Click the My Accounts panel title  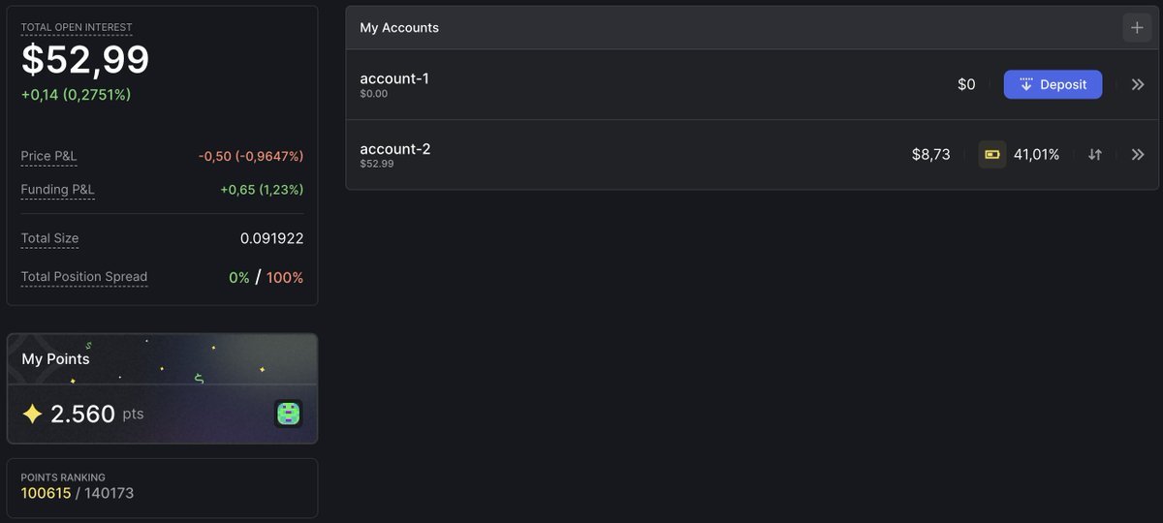(x=399, y=28)
